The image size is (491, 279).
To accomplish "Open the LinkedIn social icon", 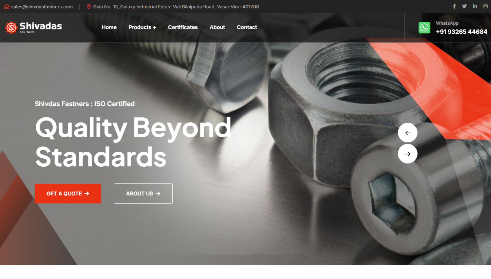I will pos(475,6).
